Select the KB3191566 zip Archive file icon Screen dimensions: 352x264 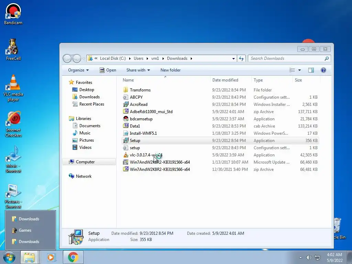(x=126, y=169)
